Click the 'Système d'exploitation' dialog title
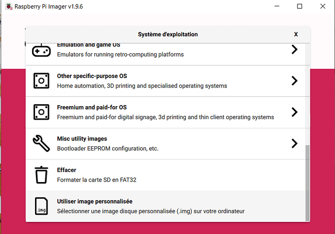 point(167,34)
